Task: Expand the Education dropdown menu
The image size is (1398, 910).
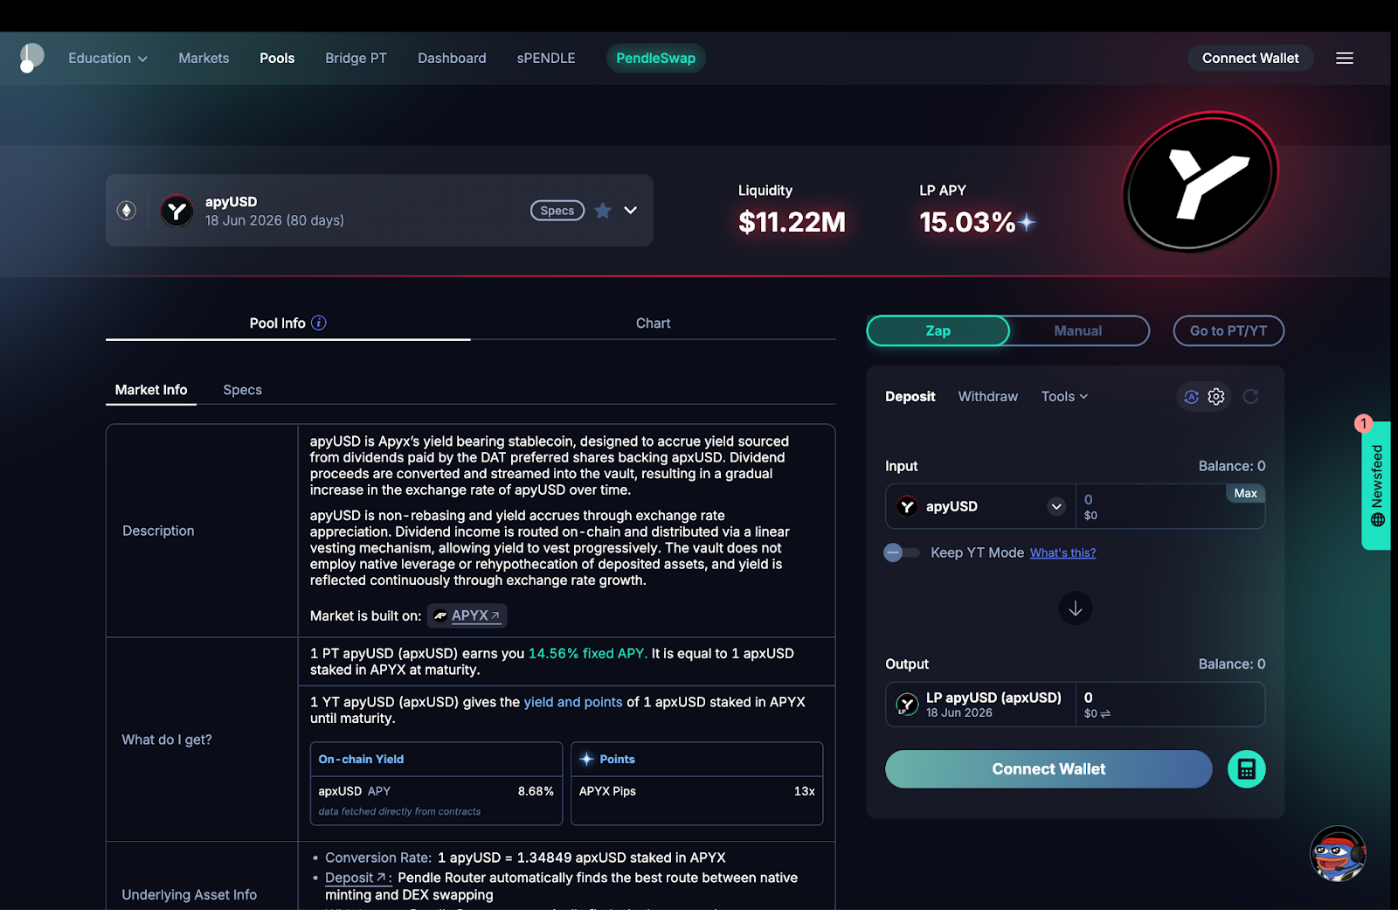Action: (x=108, y=58)
